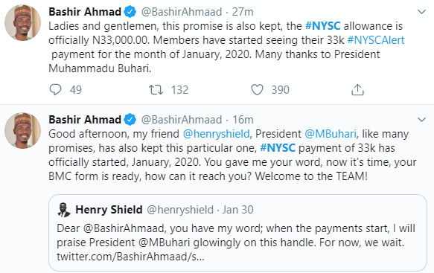
Task: Like the tweet with 390 likes
Action: coord(257,90)
